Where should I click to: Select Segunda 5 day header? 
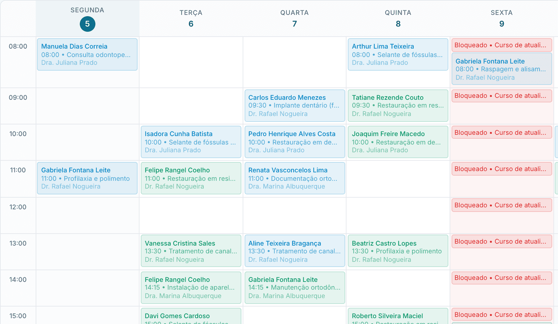[x=87, y=19]
